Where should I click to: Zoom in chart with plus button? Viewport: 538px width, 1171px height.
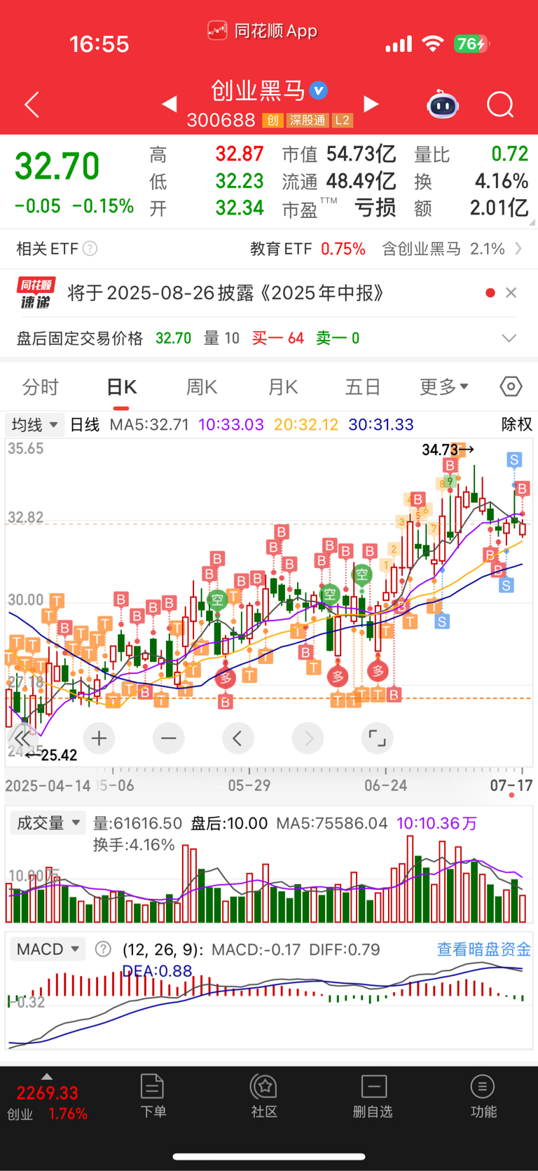(99, 738)
